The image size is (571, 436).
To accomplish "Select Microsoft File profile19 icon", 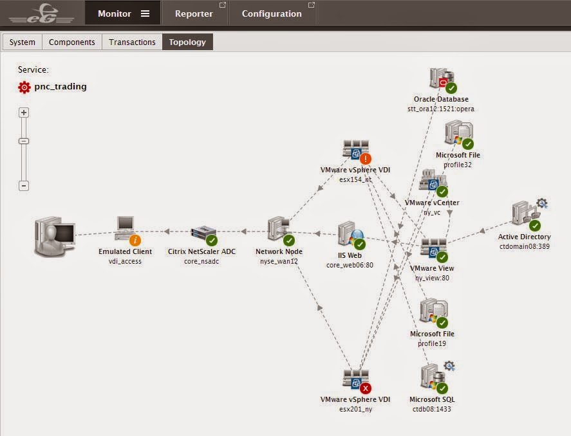I will (x=432, y=311).
